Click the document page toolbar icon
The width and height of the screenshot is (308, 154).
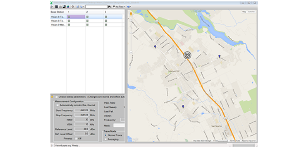pyautogui.click(x=78, y=7)
